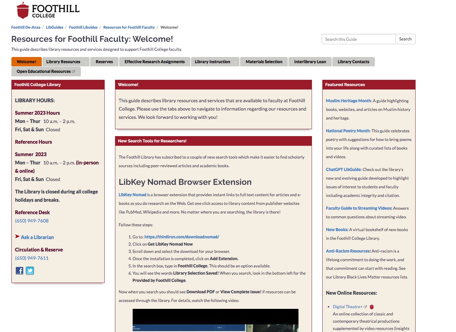Click the red arrow beside Ask a Librarian
The image size is (456, 332).
pos(17,237)
